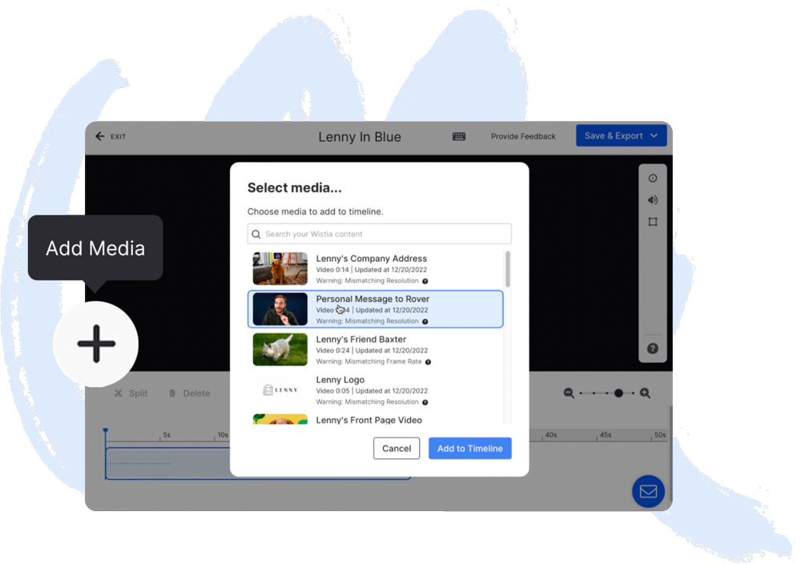Click the volume speaker icon
Viewport: 801px width, 564px height.
coord(652,199)
